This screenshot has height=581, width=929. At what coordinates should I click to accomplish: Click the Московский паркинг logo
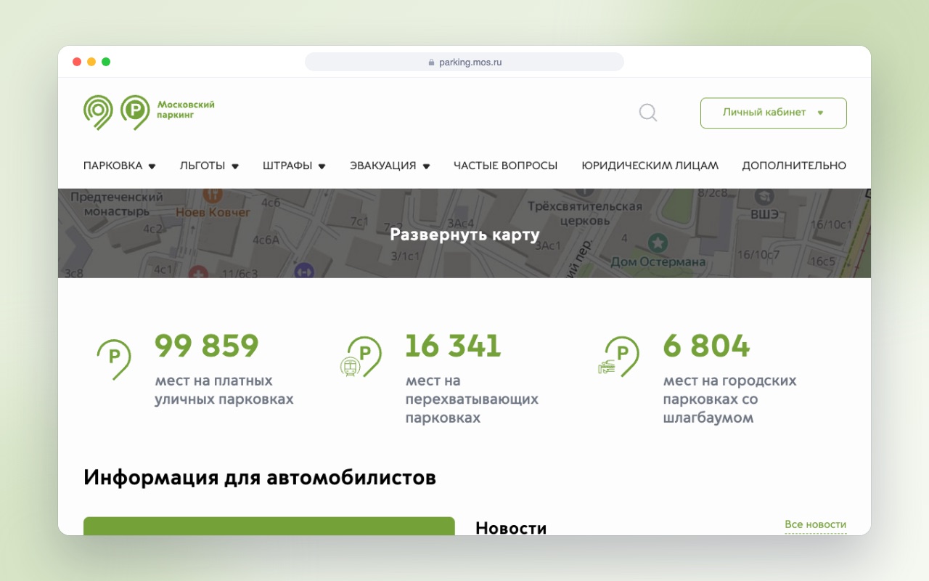(x=149, y=113)
